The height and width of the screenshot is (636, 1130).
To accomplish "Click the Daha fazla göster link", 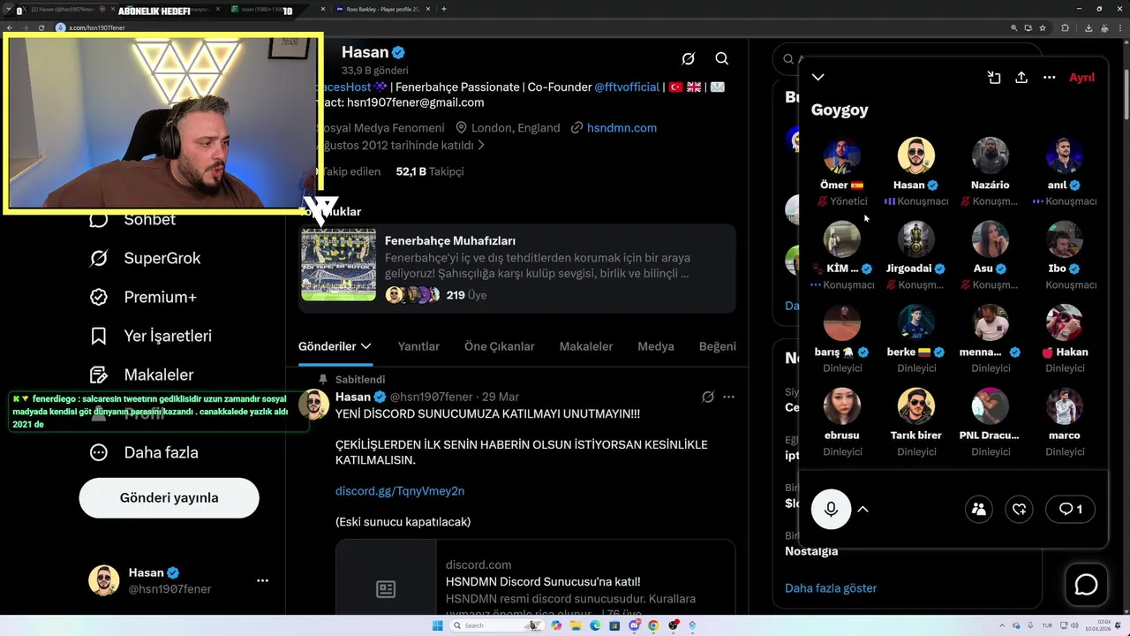I will click(x=831, y=587).
